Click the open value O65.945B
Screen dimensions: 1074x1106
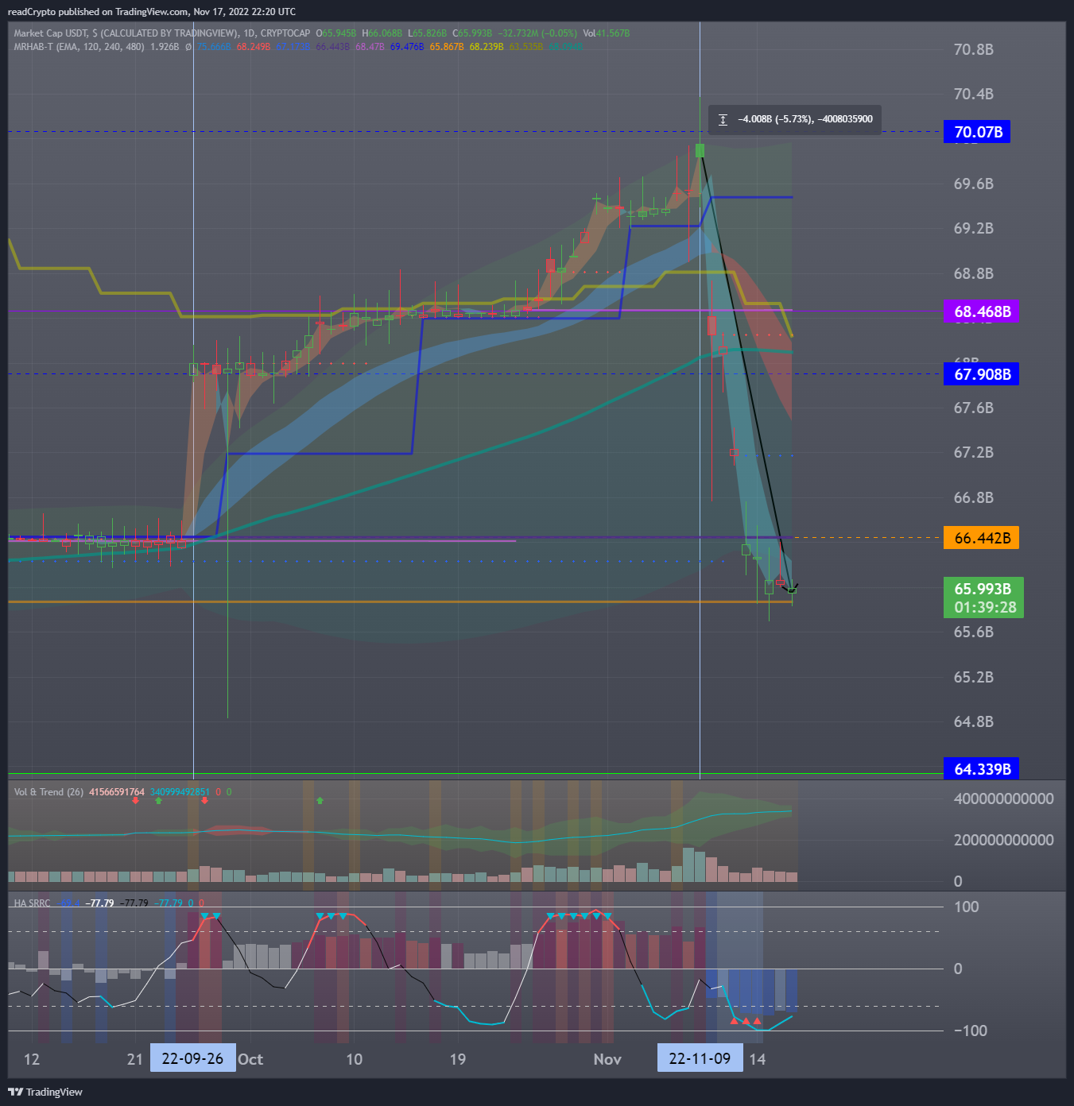coord(336,33)
